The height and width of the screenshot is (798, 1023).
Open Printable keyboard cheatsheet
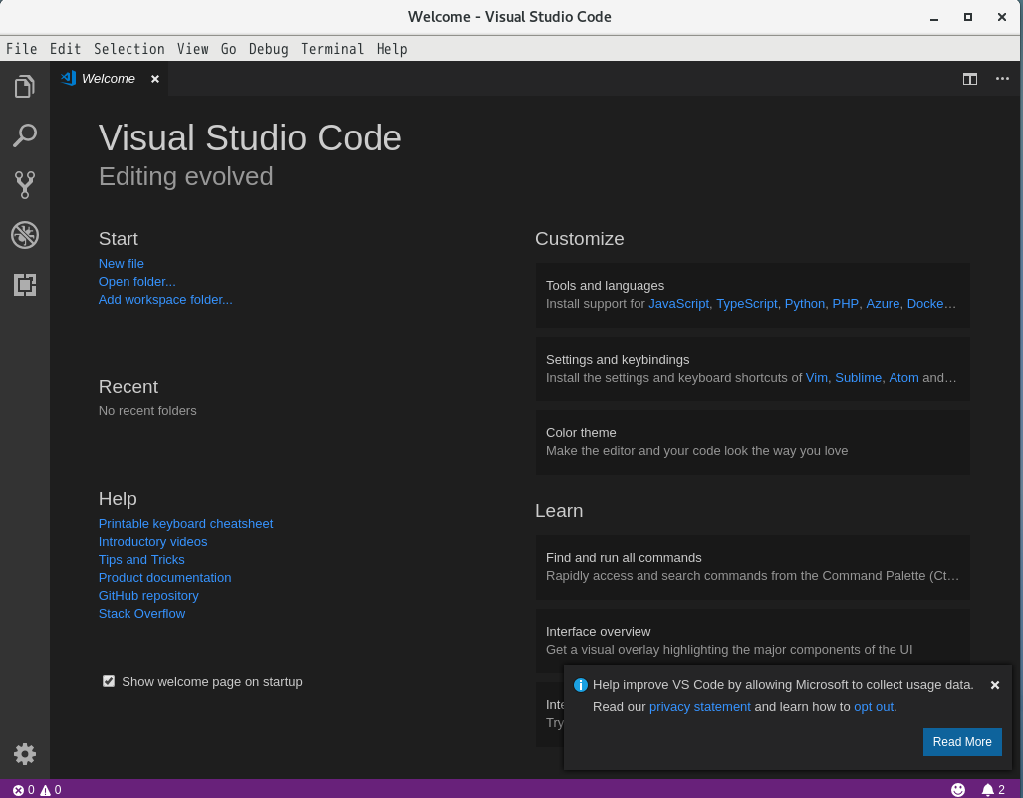click(x=185, y=523)
